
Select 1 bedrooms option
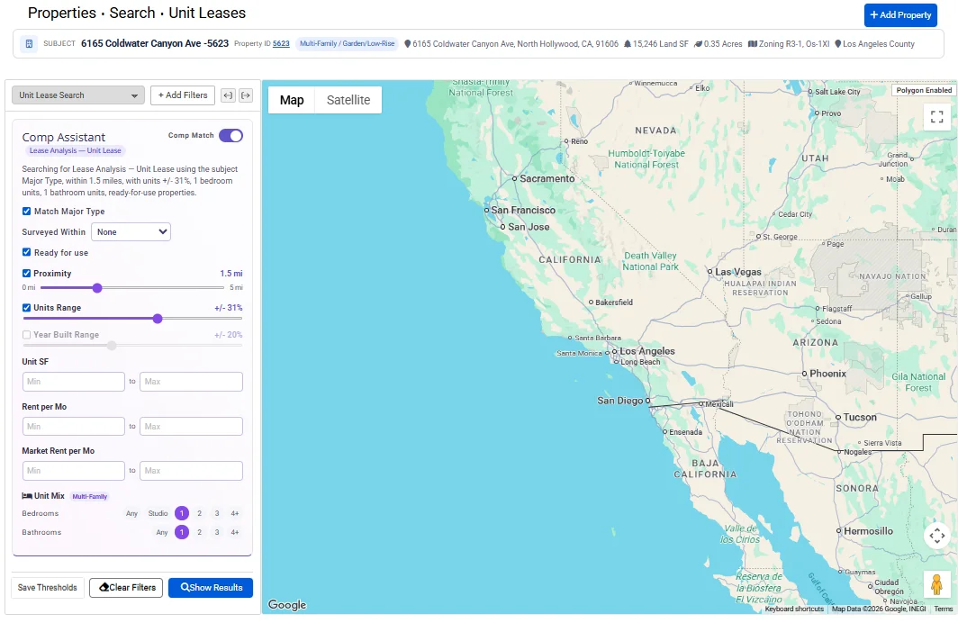click(182, 514)
